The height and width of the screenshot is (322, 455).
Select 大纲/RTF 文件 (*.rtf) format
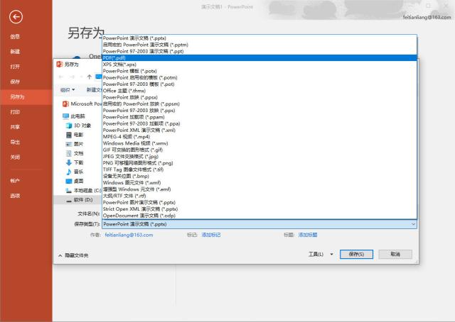pos(259,196)
